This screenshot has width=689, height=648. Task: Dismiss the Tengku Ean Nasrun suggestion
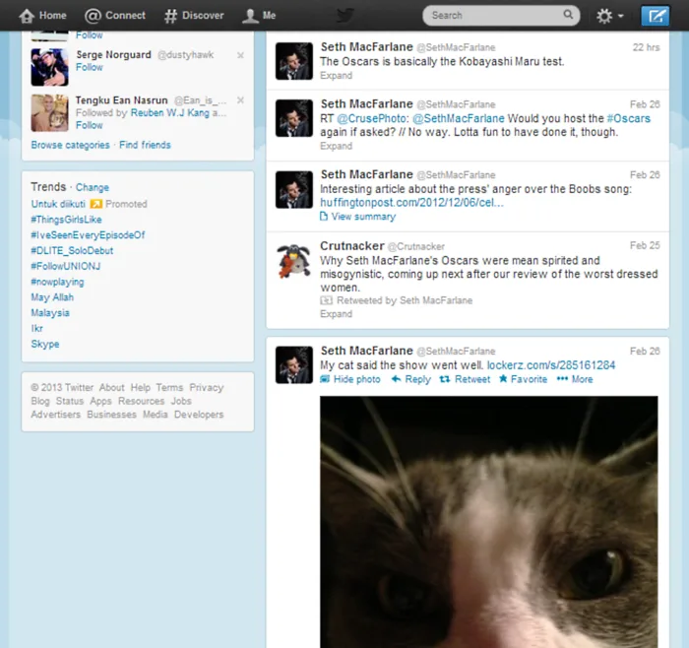coord(240,100)
